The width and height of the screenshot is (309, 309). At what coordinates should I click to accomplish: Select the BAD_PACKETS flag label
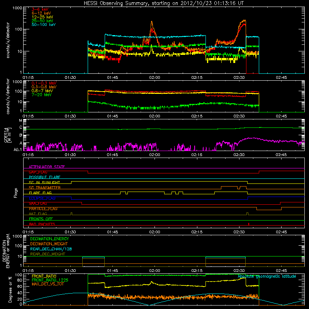42,224
